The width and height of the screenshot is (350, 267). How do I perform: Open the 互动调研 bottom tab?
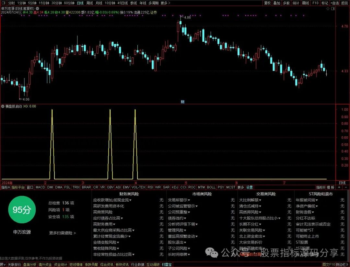(153, 264)
